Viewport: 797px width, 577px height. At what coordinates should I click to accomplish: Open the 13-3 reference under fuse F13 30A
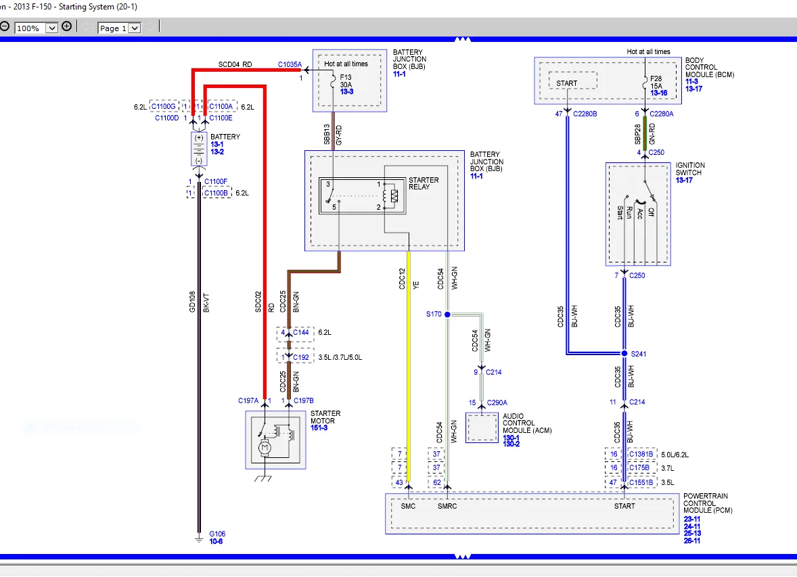tap(346, 91)
